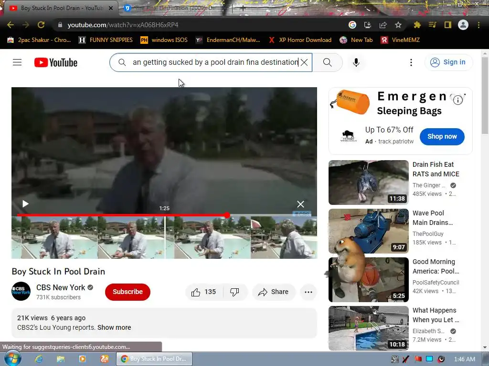Open more actions ellipsis under video

click(x=308, y=292)
